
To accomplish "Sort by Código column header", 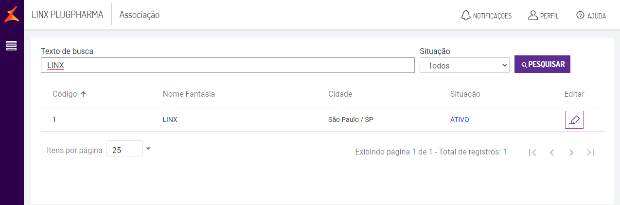I will pyautogui.click(x=65, y=94).
